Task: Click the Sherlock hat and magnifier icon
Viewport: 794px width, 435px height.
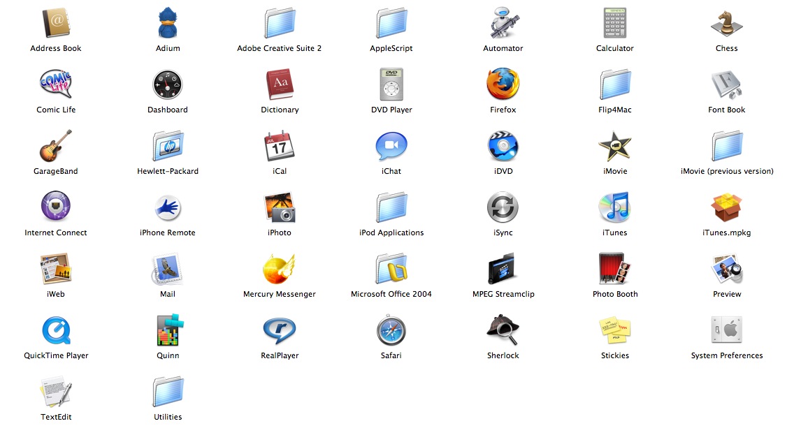Action: (503, 330)
